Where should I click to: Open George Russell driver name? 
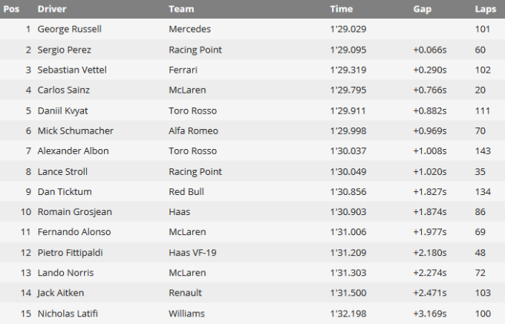pos(69,29)
